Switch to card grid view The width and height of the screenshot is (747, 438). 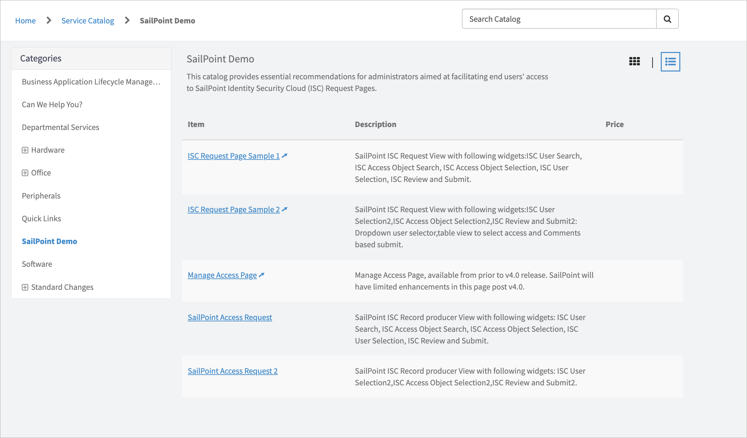tap(634, 61)
